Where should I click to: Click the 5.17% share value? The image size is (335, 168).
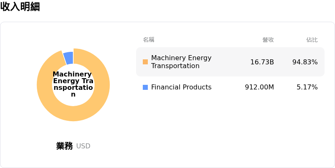click(307, 87)
